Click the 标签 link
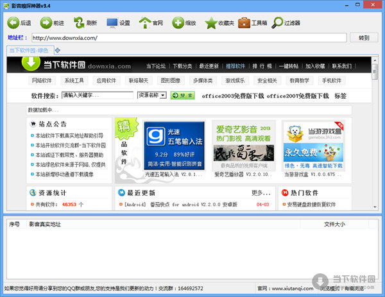 pyautogui.click(x=341, y=96)
